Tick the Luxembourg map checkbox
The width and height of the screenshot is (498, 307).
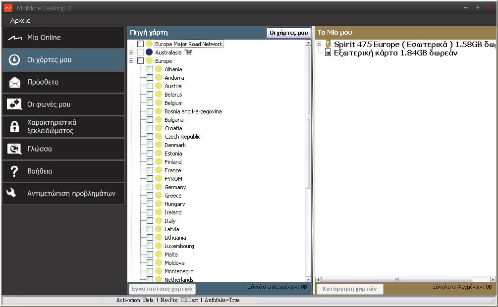point(150,246)
